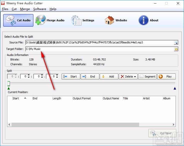Decrease the seconds spinner value

tap(42, 78)
